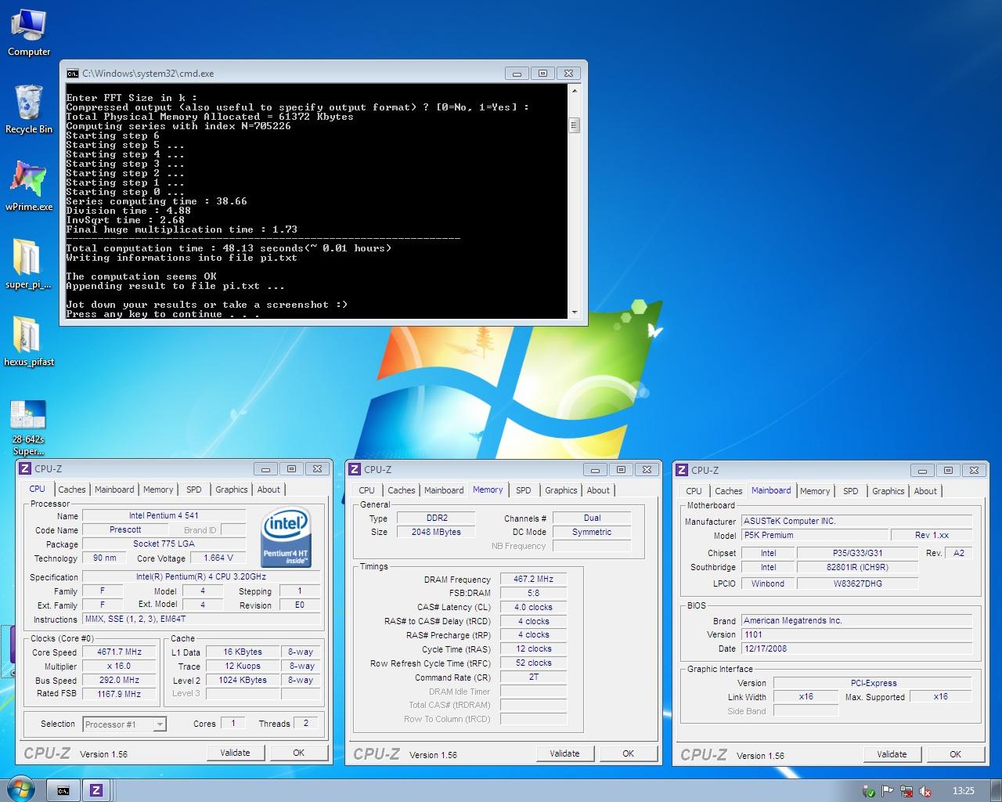
Task: Open Graphics tab in CPU window
Action: [232, 490]
